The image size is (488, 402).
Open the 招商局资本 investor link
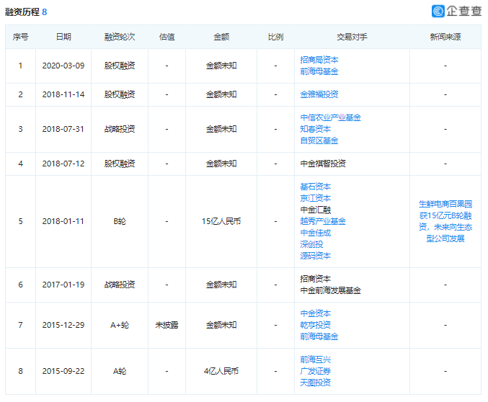(319, 60)
